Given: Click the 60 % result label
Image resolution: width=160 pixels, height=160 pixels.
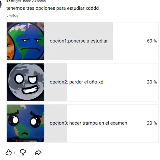Looking at the screenshot, I should tap(152, 41).
